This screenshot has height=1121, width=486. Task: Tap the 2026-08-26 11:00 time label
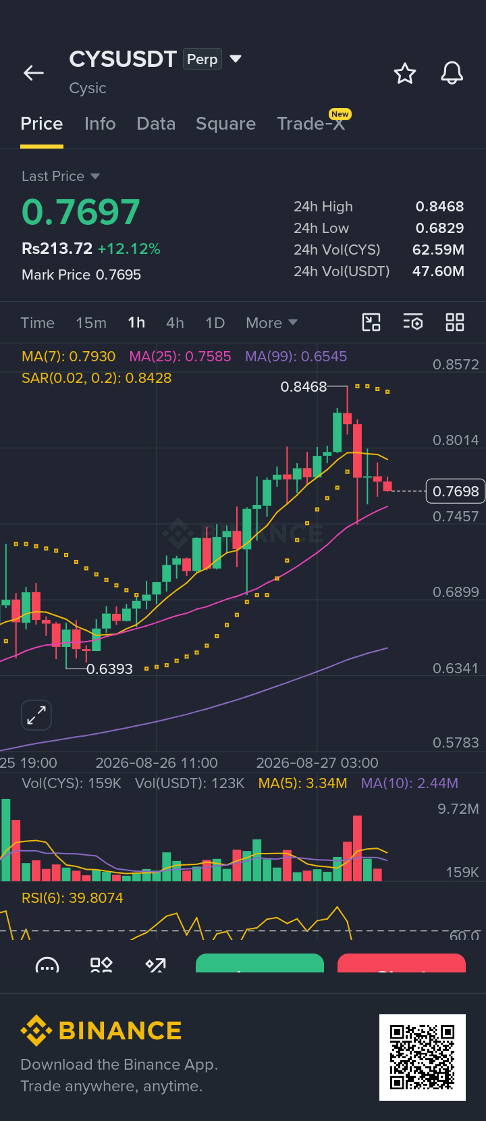[157, 763]
